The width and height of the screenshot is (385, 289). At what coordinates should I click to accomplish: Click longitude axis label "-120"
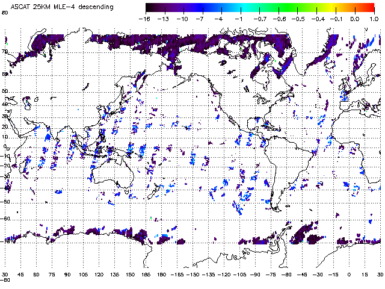point(224,275)
